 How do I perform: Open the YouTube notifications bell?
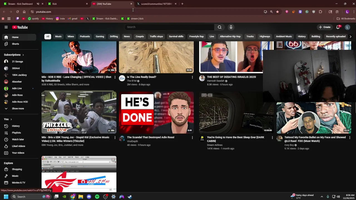tap(338, 27)
